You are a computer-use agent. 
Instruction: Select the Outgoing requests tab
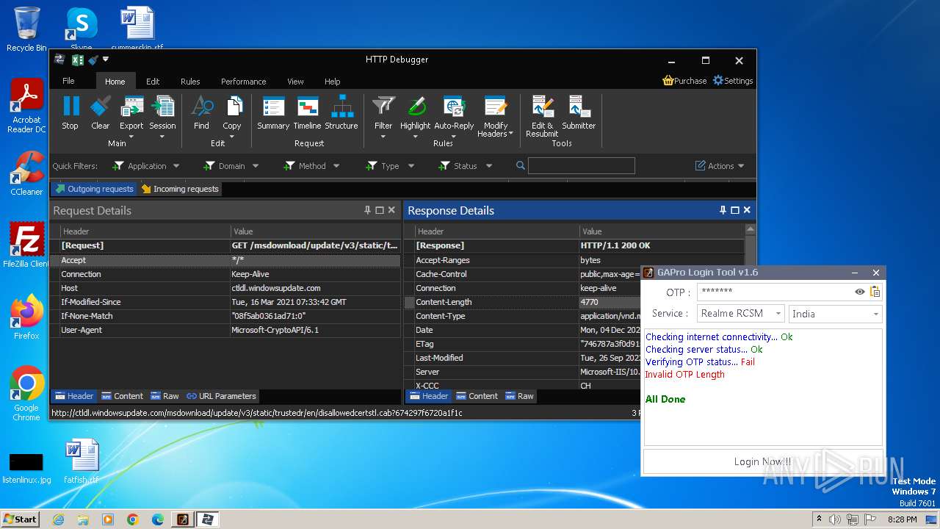[x=95, y=189]
